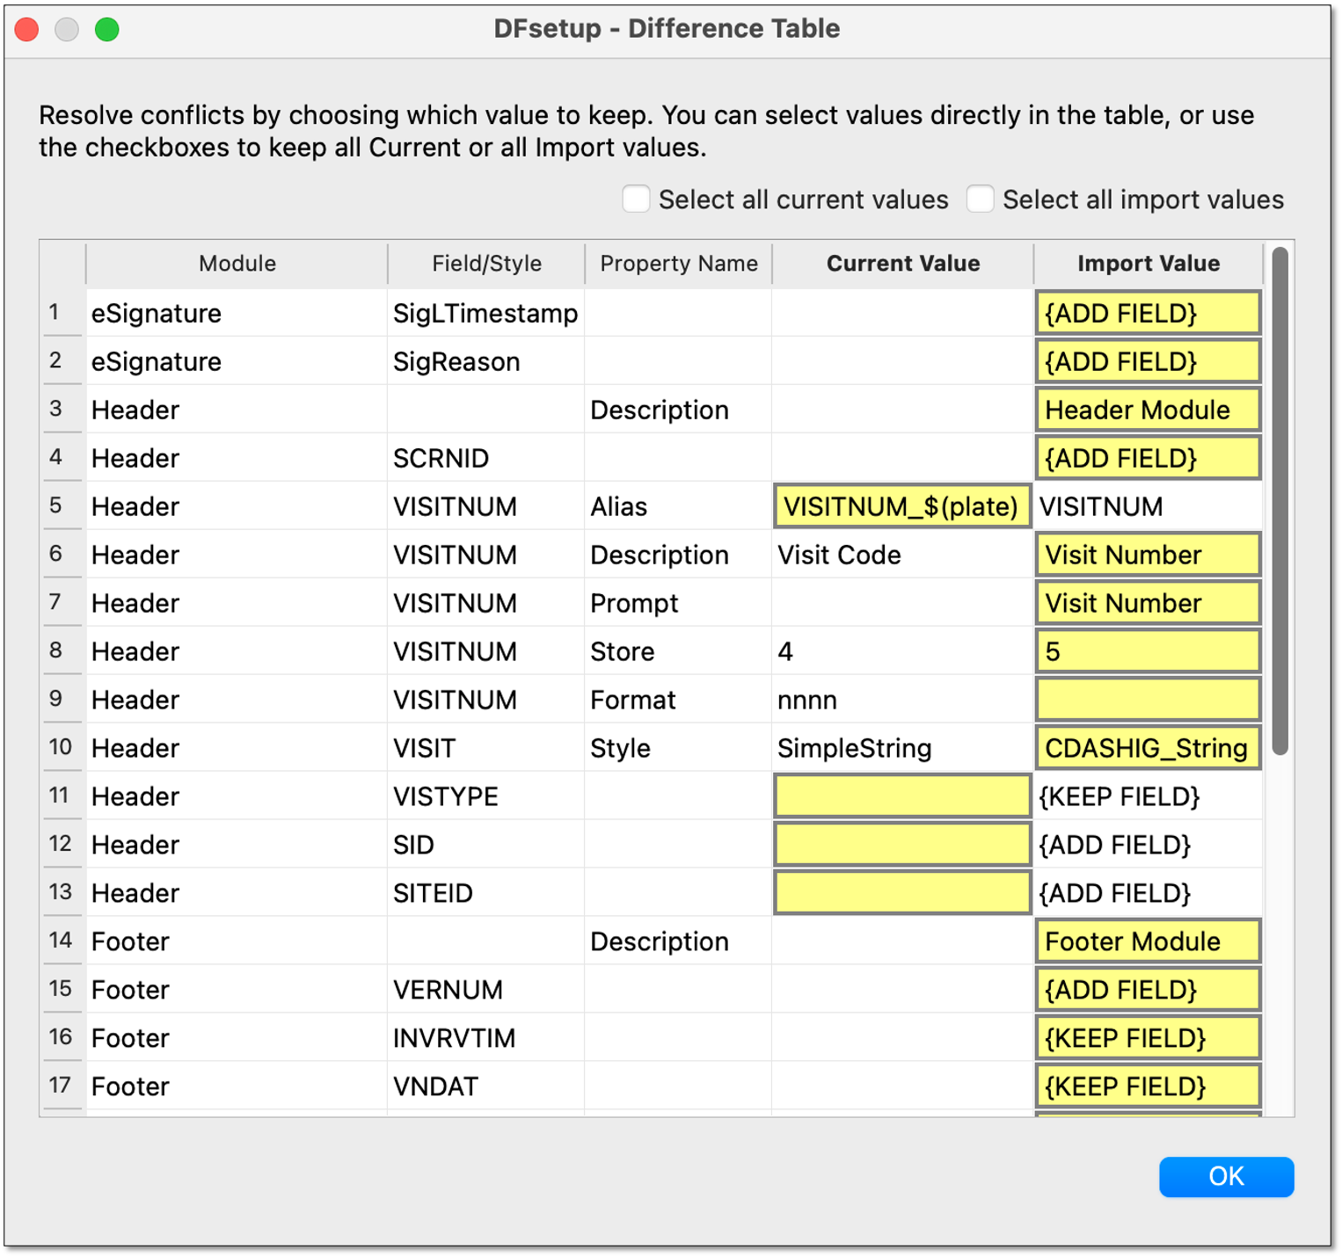Click row header number 12
1342x1257 pixels.
click(x=61, y=845)
